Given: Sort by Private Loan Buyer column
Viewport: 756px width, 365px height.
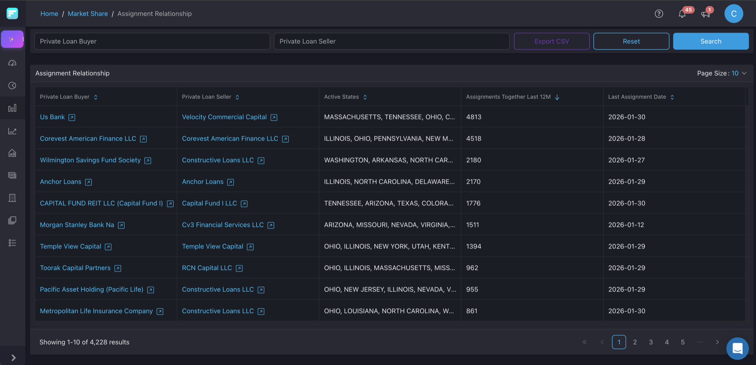Looking at the screenshot, I should (x=96, y=97).
